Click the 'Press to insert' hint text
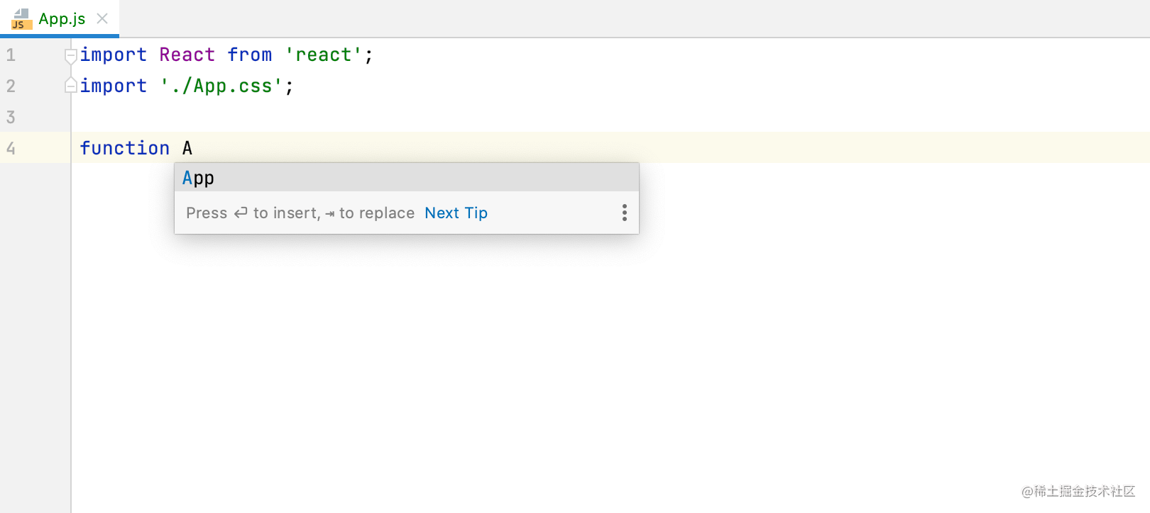 click(x=253, y=213)
